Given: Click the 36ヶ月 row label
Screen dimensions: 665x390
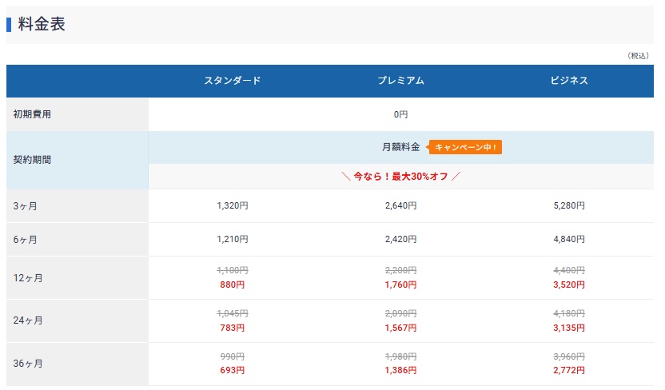Looking at the screenshot, I should [28, 364].
